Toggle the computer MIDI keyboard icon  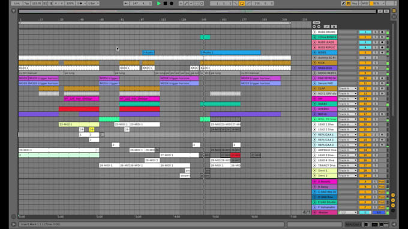[348, 4]
